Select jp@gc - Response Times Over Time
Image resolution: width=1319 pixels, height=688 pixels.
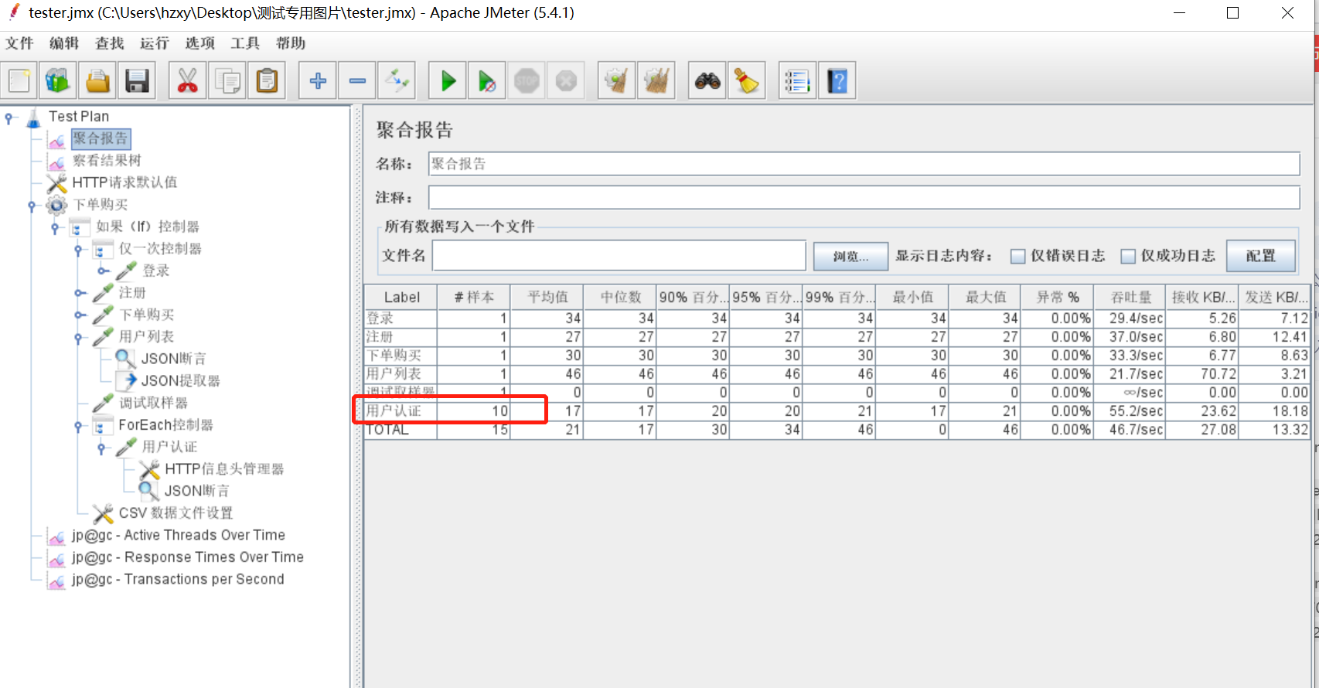188,557
